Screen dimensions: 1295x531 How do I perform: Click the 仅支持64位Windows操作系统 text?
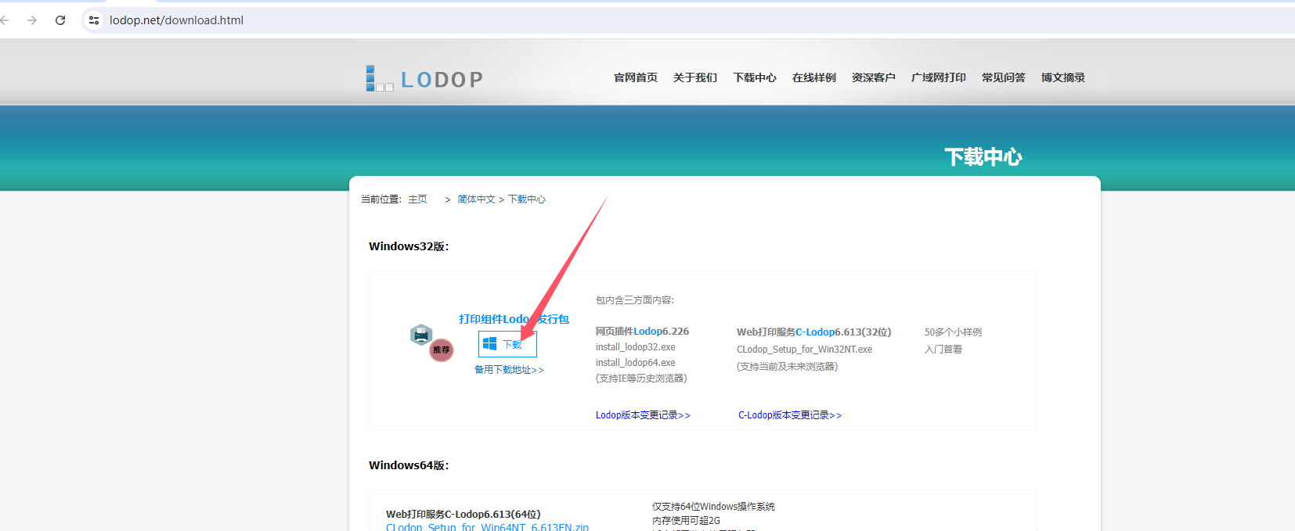pos(713,507)
